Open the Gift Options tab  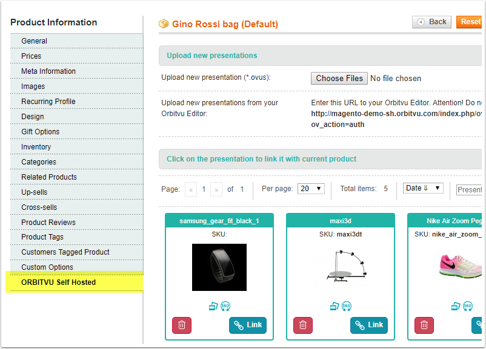tap(77, 132)
